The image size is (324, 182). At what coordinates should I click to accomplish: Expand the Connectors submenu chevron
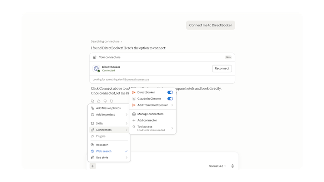click(127, 130)
